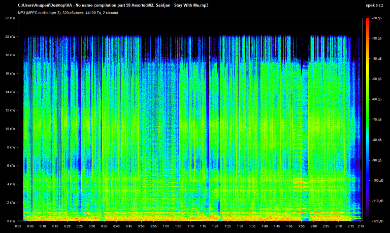
Task: Click the 16 кГц frequency label
Action: [11, 73]
